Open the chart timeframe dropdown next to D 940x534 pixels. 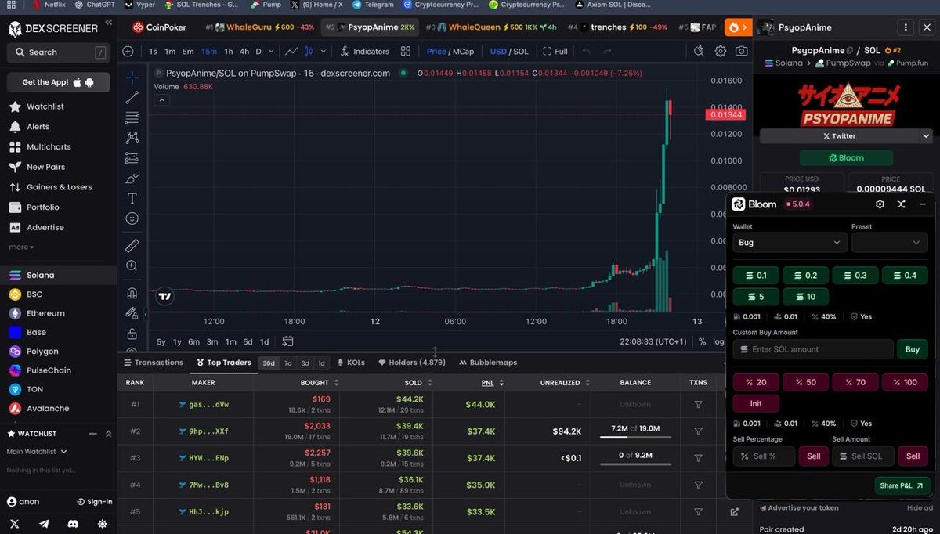tap(272, 52)
